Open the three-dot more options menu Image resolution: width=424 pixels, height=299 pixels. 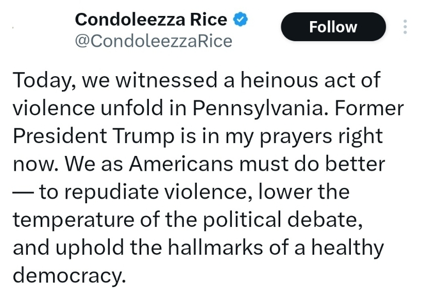tap(405, 27)
